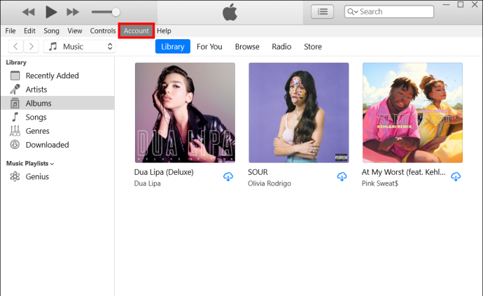
Task: Open the Song menu
Action: pos(51,31)
